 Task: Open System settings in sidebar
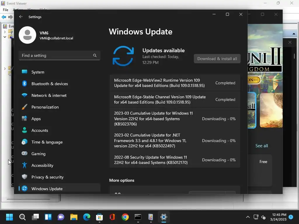pos(60,72)
